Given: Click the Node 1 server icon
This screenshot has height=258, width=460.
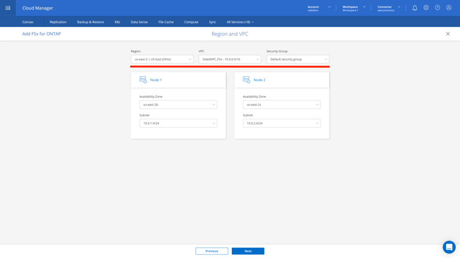Looking at the screenshot, I should [x=143, y=80].
